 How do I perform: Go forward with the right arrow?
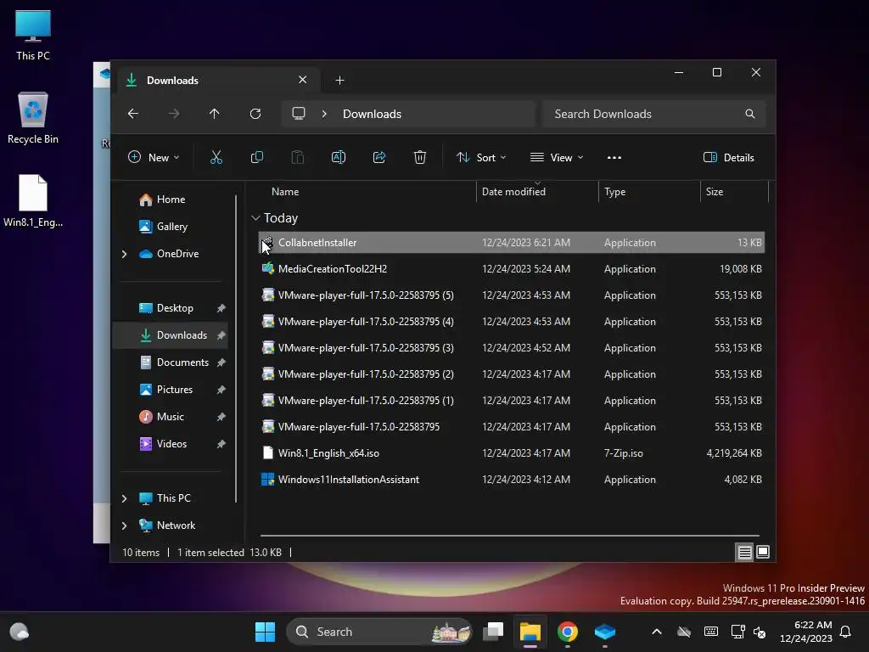click(x=174, y=114)
